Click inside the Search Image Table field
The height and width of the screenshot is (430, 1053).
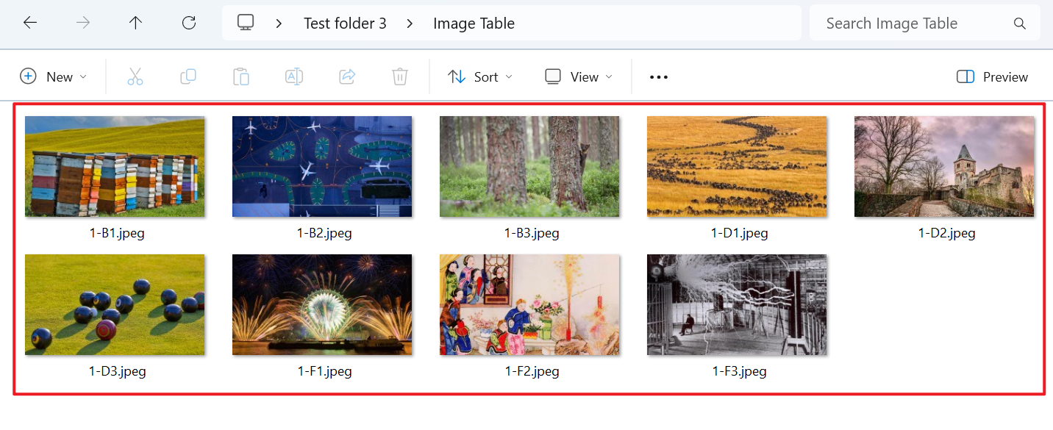pos(892,23)
